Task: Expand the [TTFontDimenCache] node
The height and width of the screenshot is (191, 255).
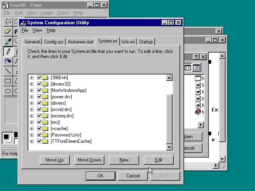Action: click(31, 141)
